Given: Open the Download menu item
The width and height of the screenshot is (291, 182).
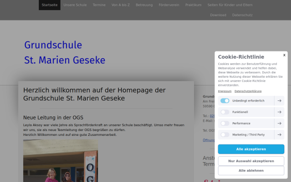Looking at the screenshot, I should (218, 15).
